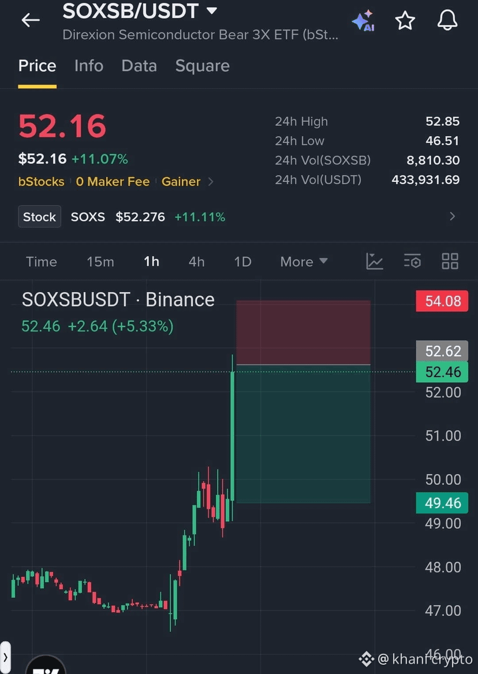
Task: Open the chart indicators line icon
Action: pos(375,262)
